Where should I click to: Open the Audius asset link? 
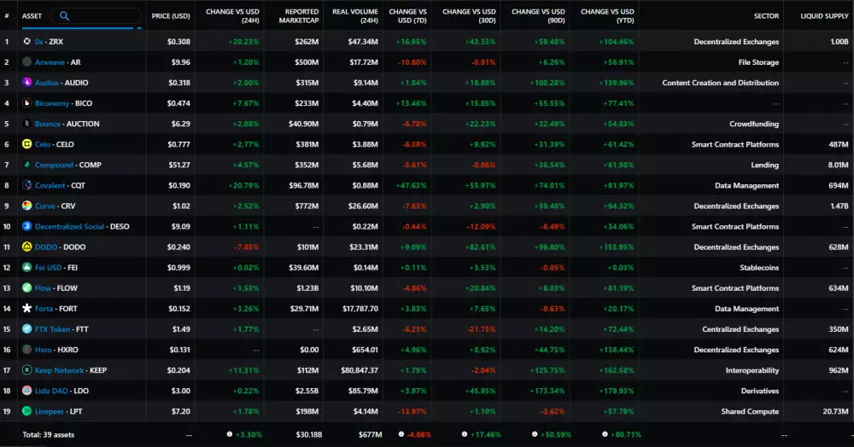click(47, 83)
